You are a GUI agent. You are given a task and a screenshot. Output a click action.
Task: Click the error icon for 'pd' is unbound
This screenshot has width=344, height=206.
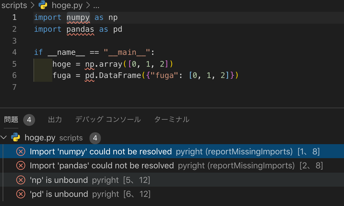[21, 194]
